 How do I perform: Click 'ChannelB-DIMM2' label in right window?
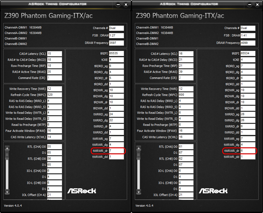coord(147,44)
